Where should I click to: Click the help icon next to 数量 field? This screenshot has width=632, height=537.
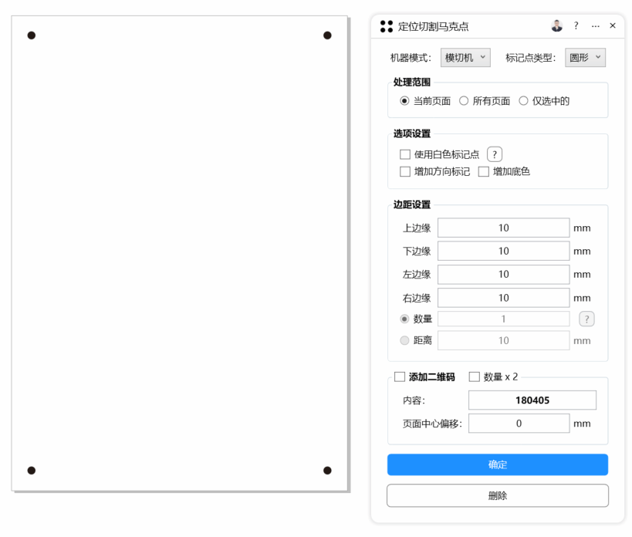pos(586,319)
